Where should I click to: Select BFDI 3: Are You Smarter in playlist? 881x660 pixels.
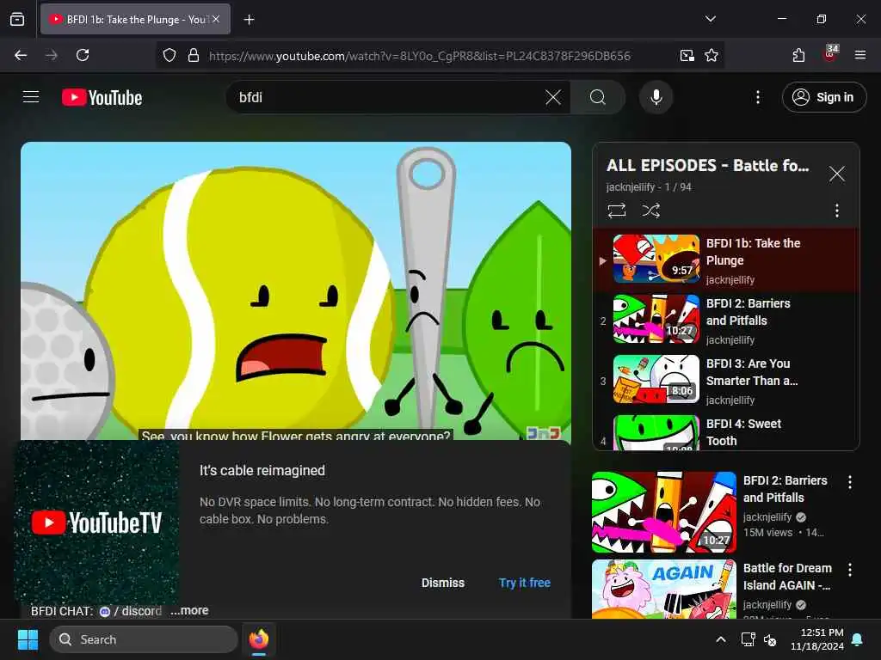coord(726,381)
